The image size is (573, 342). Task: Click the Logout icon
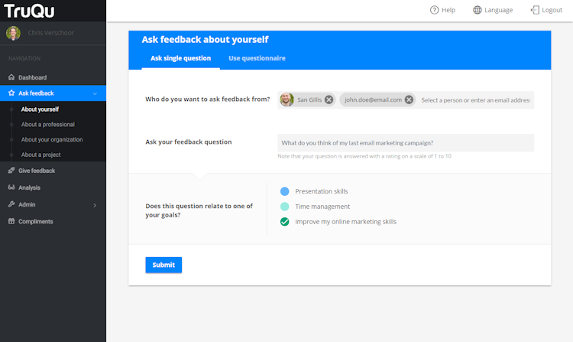535,10
